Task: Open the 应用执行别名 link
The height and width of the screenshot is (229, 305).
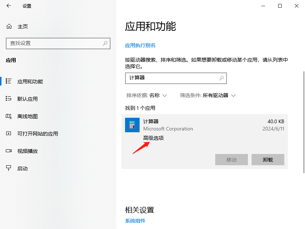Action: coord(140,45)
